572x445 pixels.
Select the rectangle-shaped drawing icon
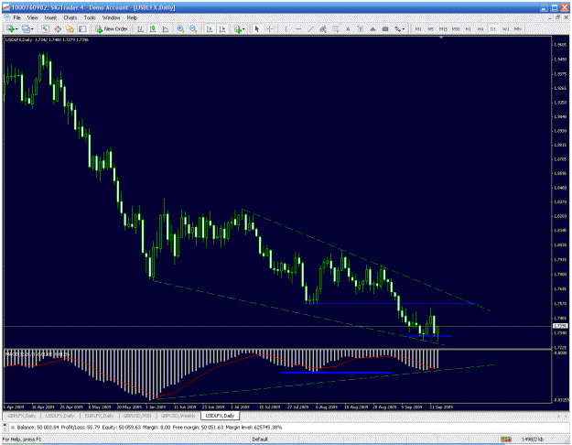pyautogui.click(x=385, y=28)
